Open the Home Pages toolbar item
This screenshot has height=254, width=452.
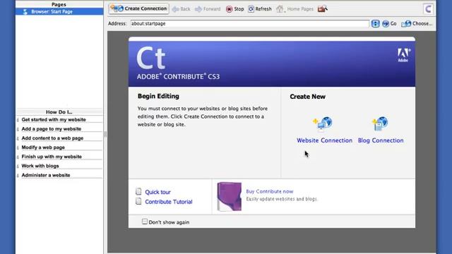point(295,9)
